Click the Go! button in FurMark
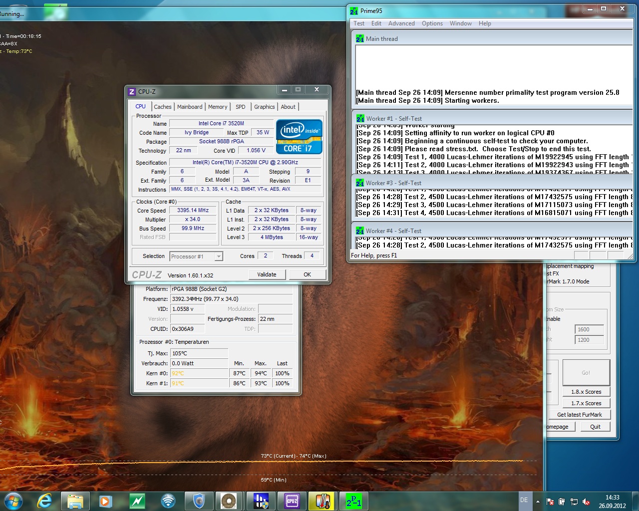The image size is (639, 511). click(586, 372)
